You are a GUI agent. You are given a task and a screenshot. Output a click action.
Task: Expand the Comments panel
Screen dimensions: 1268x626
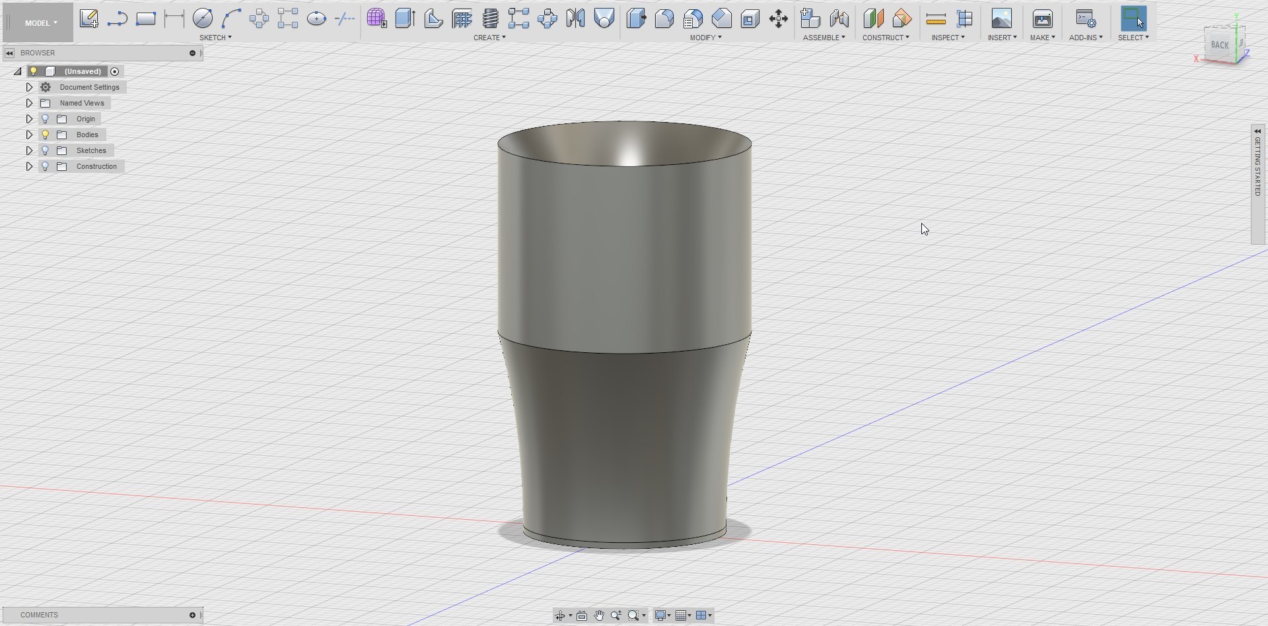[x=192, y=615]
